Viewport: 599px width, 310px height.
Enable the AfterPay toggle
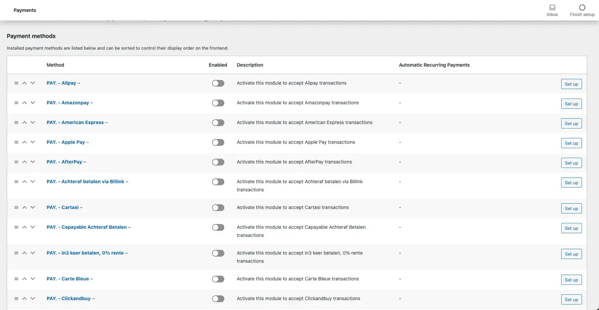pos(218,162)
